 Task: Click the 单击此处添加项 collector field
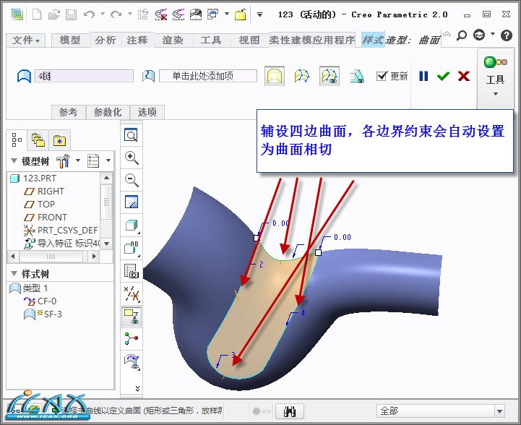(207, 76)
